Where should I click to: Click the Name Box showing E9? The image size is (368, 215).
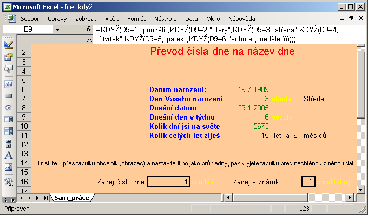tap(28, 30)
